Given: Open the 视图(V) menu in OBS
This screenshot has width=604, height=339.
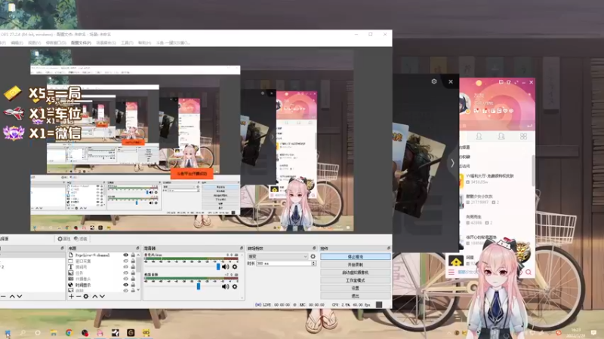Looking at the screenshot, I should tap(34, 43).
